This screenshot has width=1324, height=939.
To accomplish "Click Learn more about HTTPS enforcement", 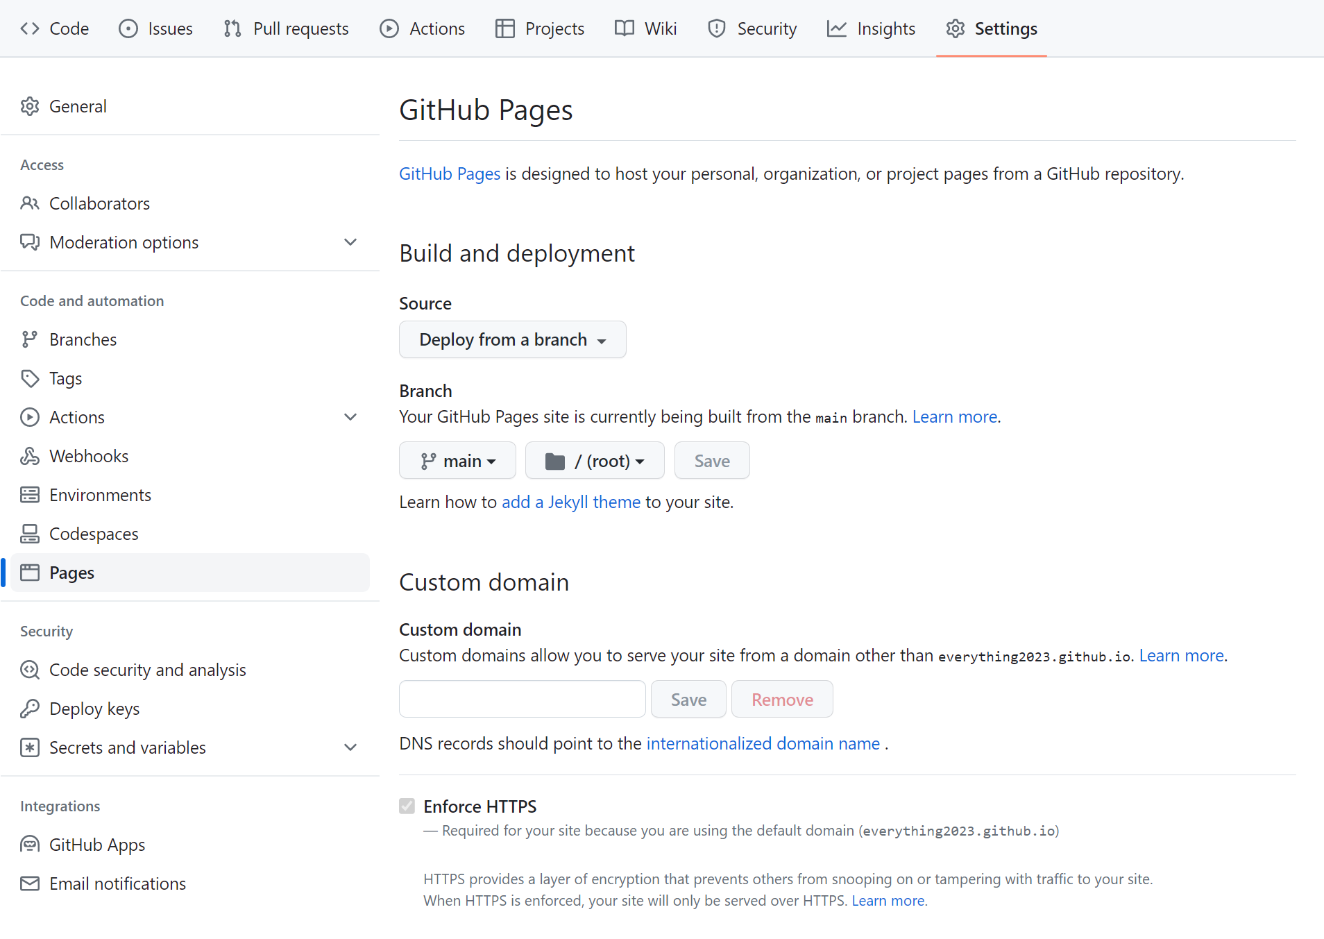I will click(888, 900).
